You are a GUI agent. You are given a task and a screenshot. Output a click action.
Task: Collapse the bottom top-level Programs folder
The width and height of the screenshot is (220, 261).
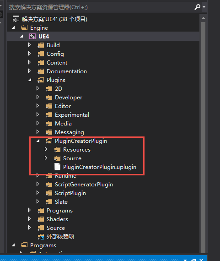13,245
